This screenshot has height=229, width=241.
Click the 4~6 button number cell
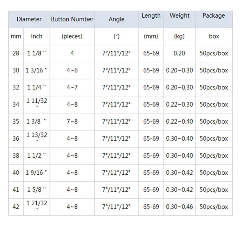72,70
